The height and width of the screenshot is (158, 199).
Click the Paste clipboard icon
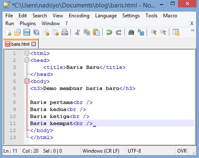click(96, 32)
